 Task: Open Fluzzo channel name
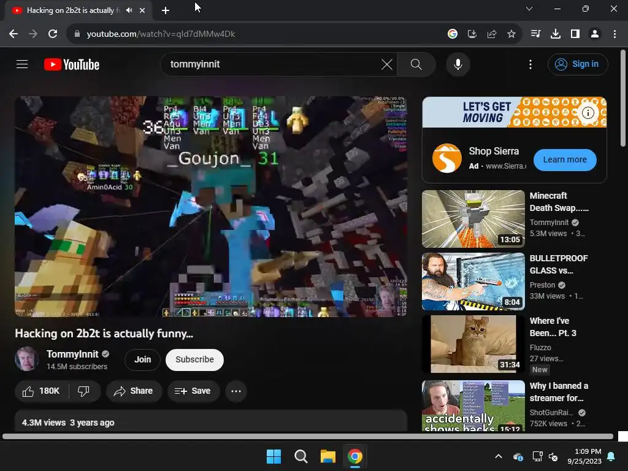pyautogui.click(x=540, y=347)
